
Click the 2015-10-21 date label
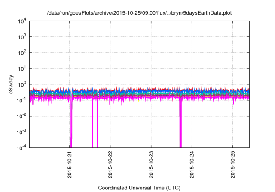click(70, 165)
